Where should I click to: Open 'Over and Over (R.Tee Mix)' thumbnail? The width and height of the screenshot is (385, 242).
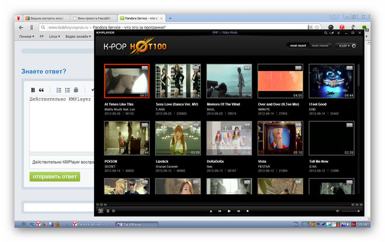(x=280, y=81)
